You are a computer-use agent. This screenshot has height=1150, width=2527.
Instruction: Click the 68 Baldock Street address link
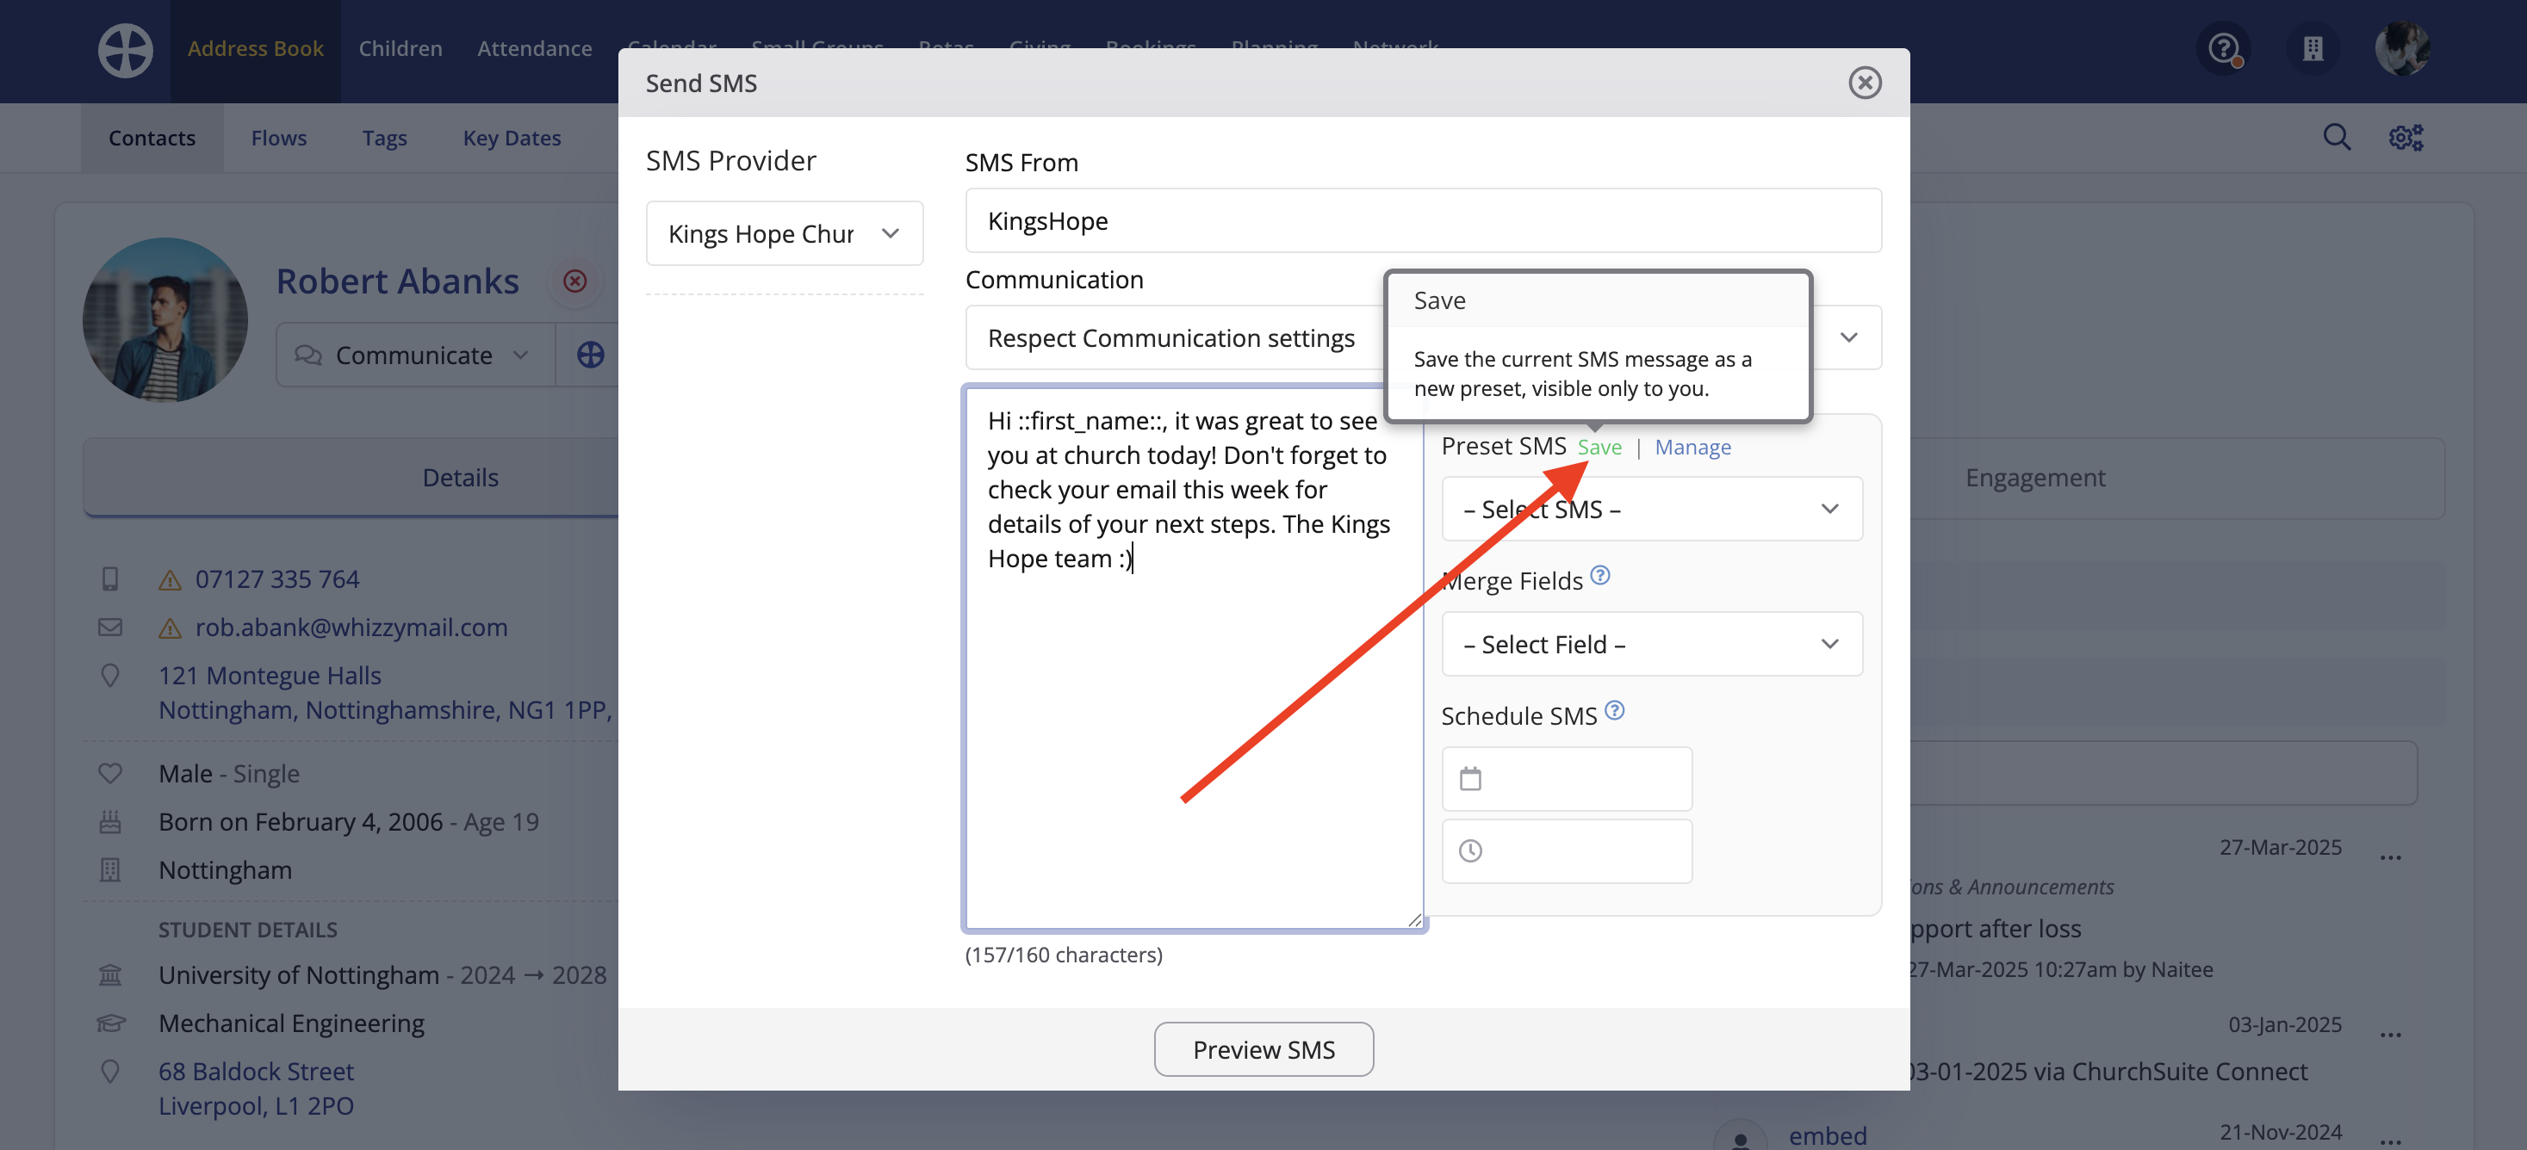(256, 1088)
